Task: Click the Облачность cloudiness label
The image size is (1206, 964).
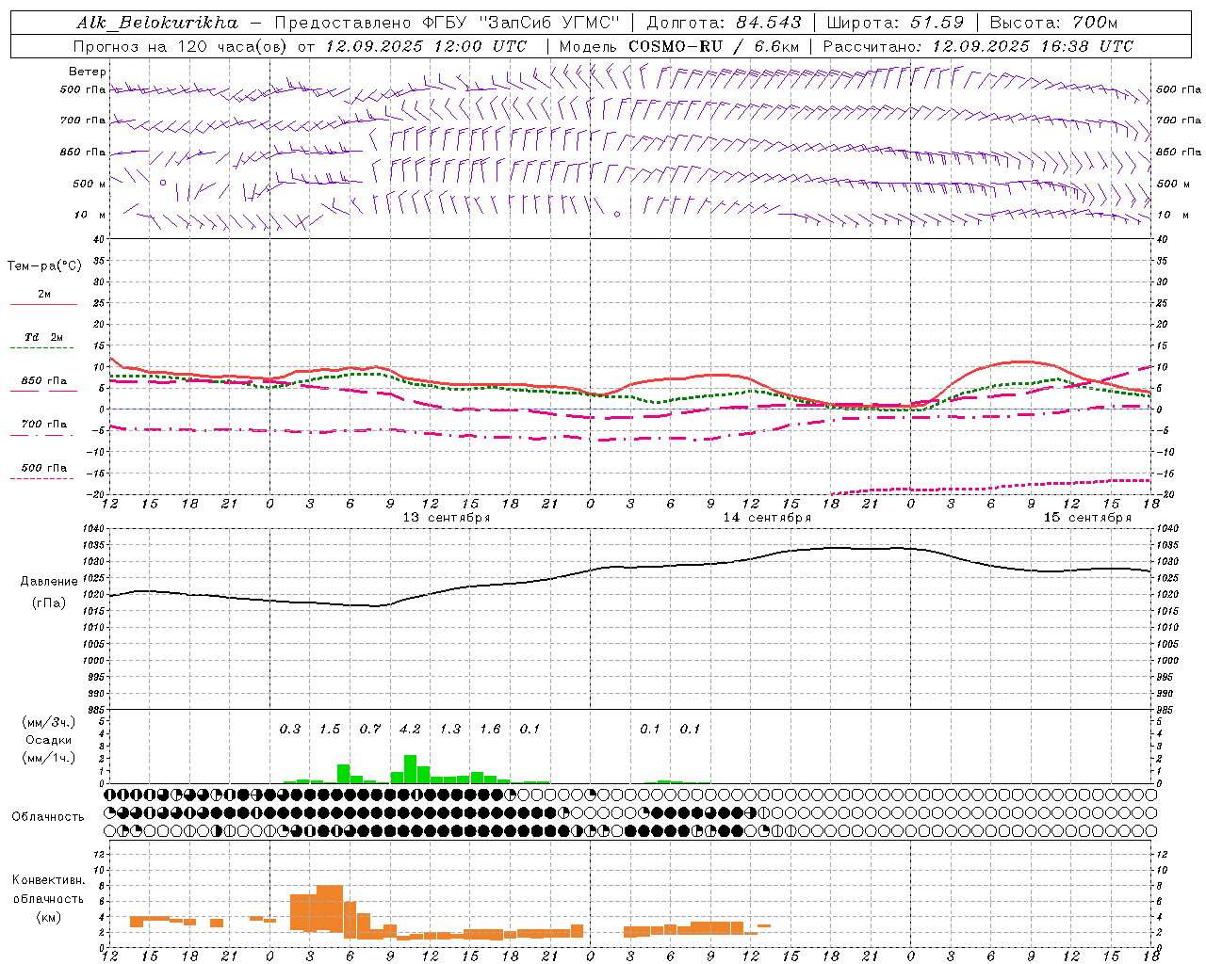Action: coord(48,817)
